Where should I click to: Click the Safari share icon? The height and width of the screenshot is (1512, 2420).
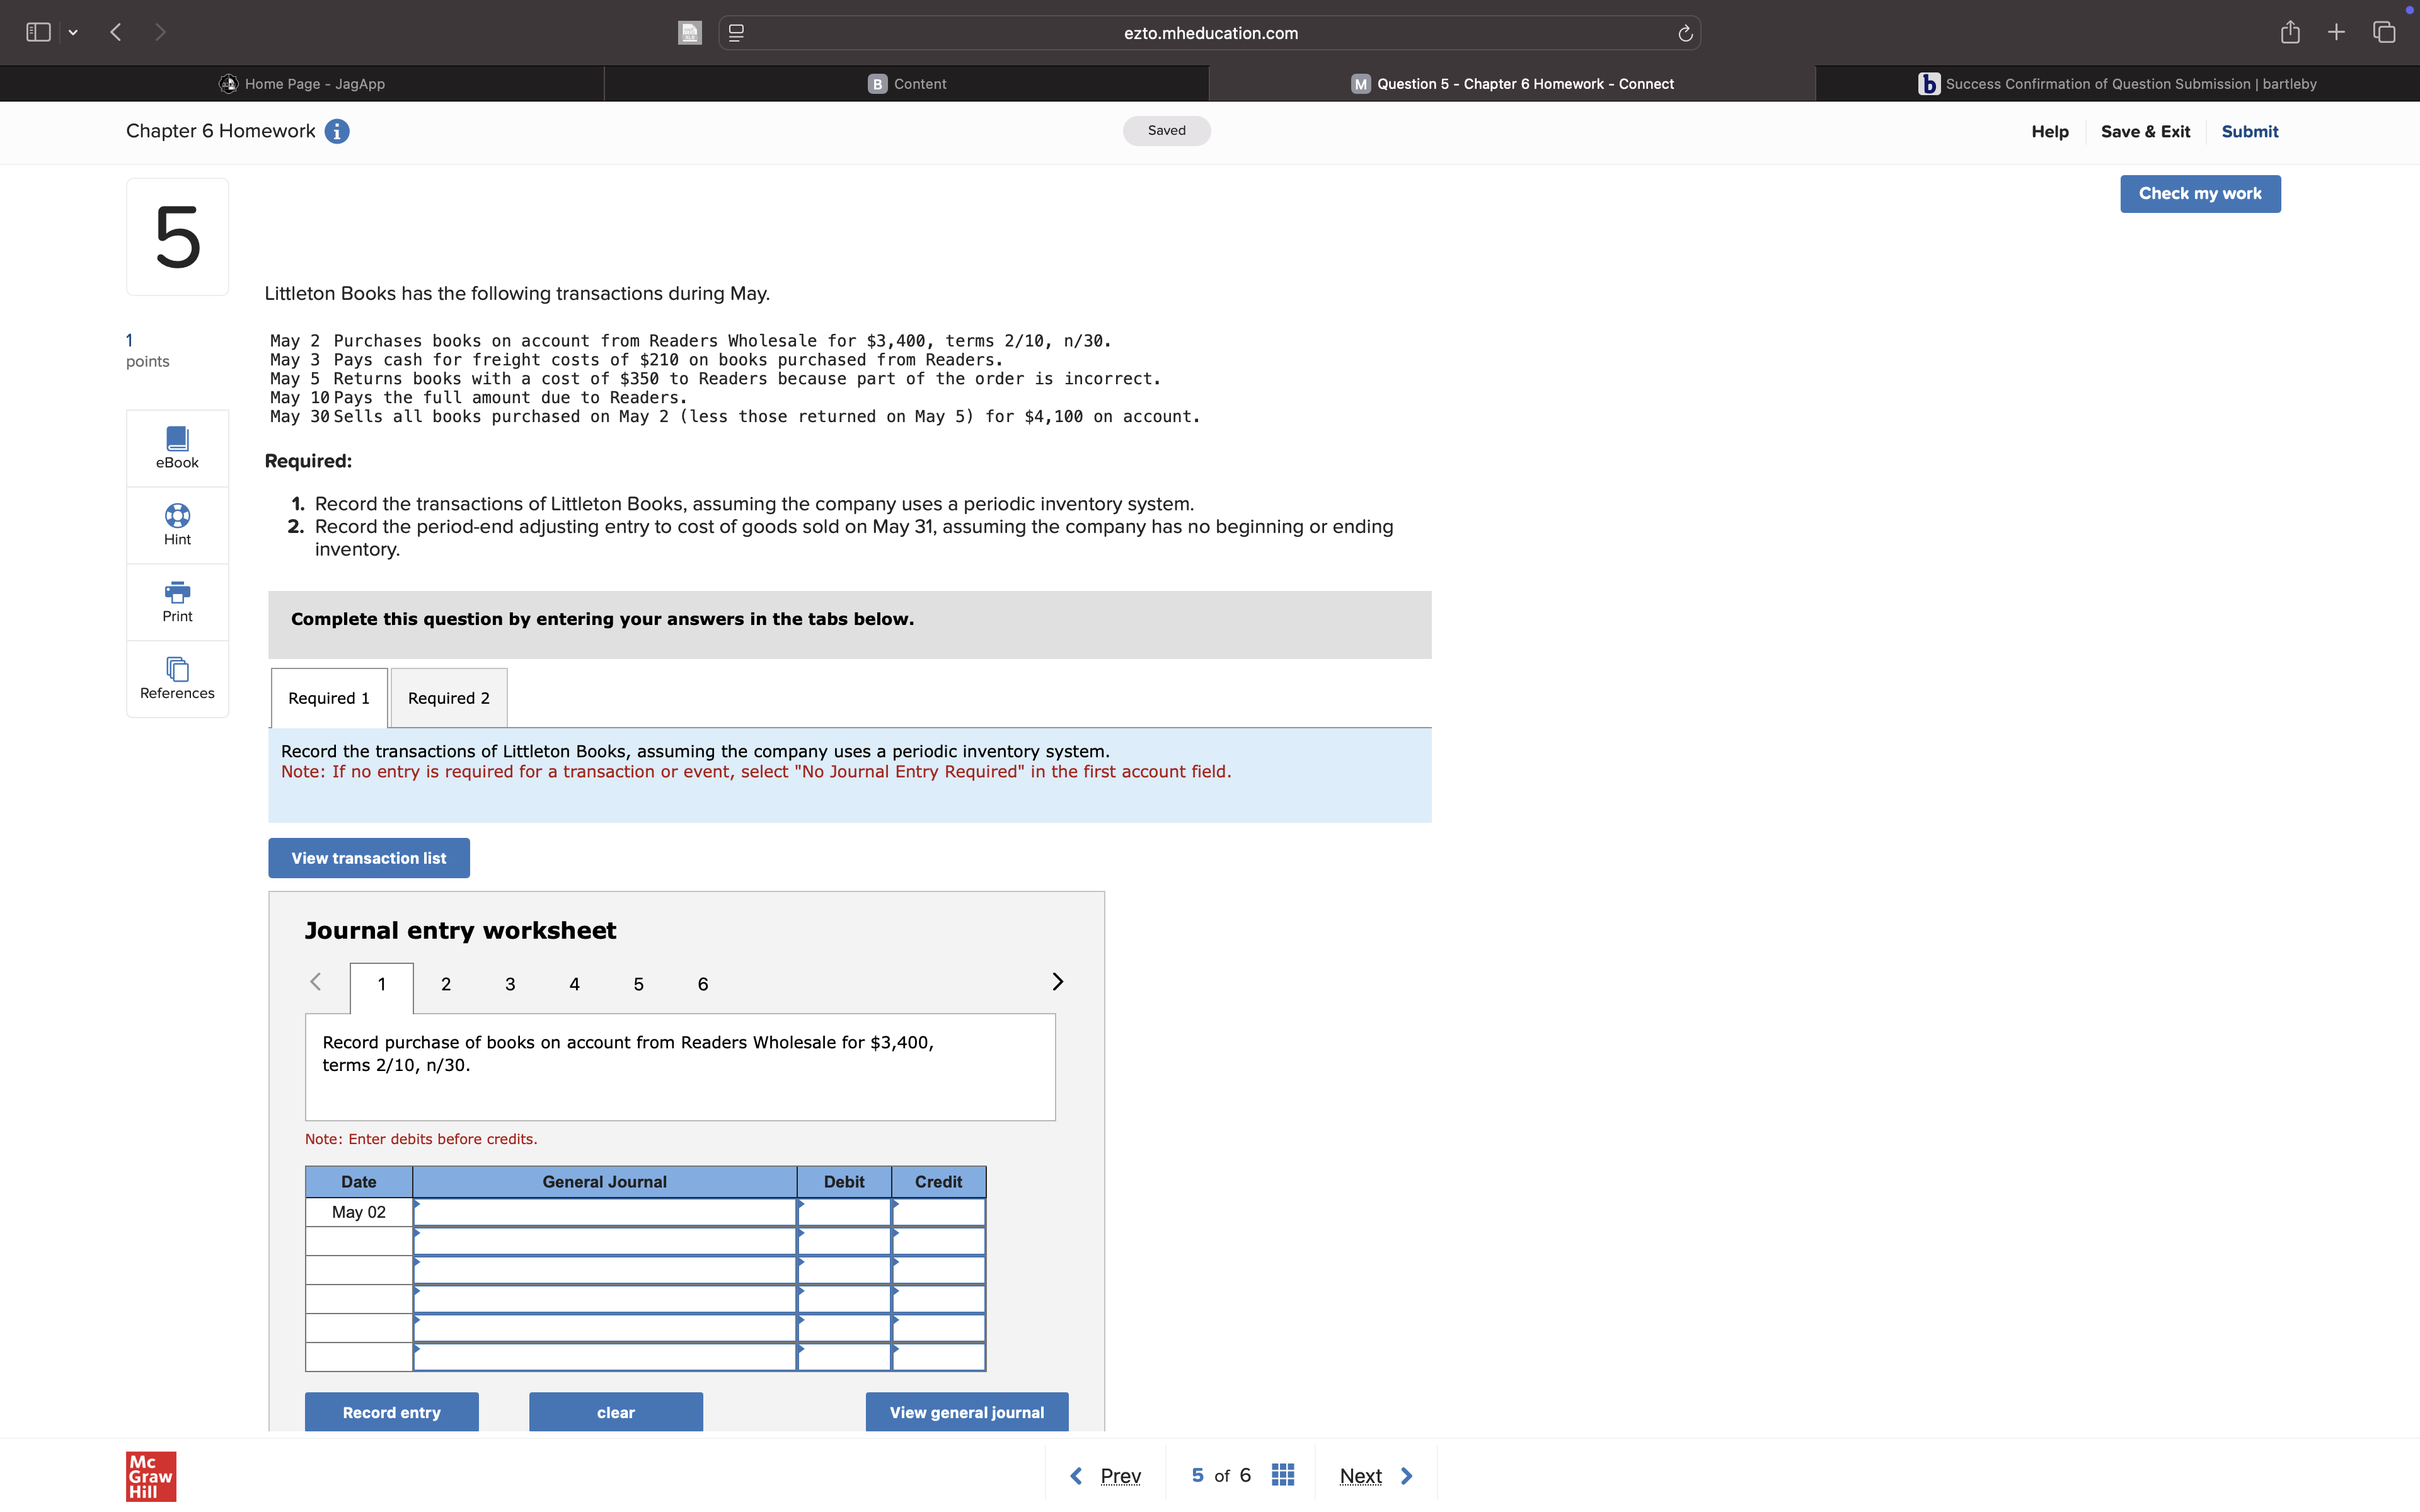[2289, 32]
